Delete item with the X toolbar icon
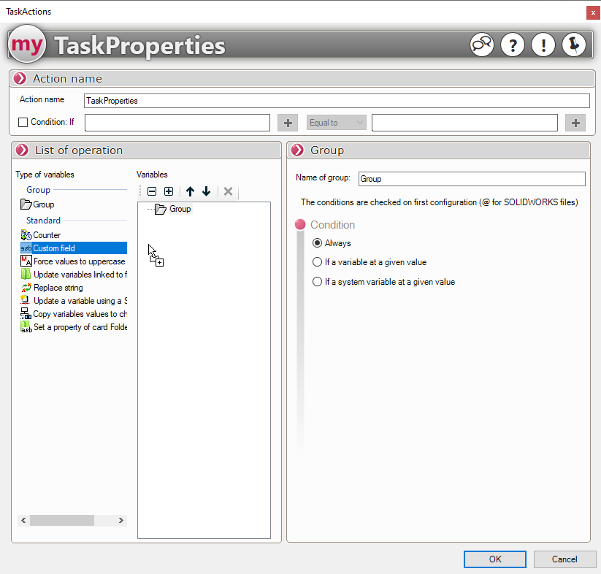 [x=228, y=191]
